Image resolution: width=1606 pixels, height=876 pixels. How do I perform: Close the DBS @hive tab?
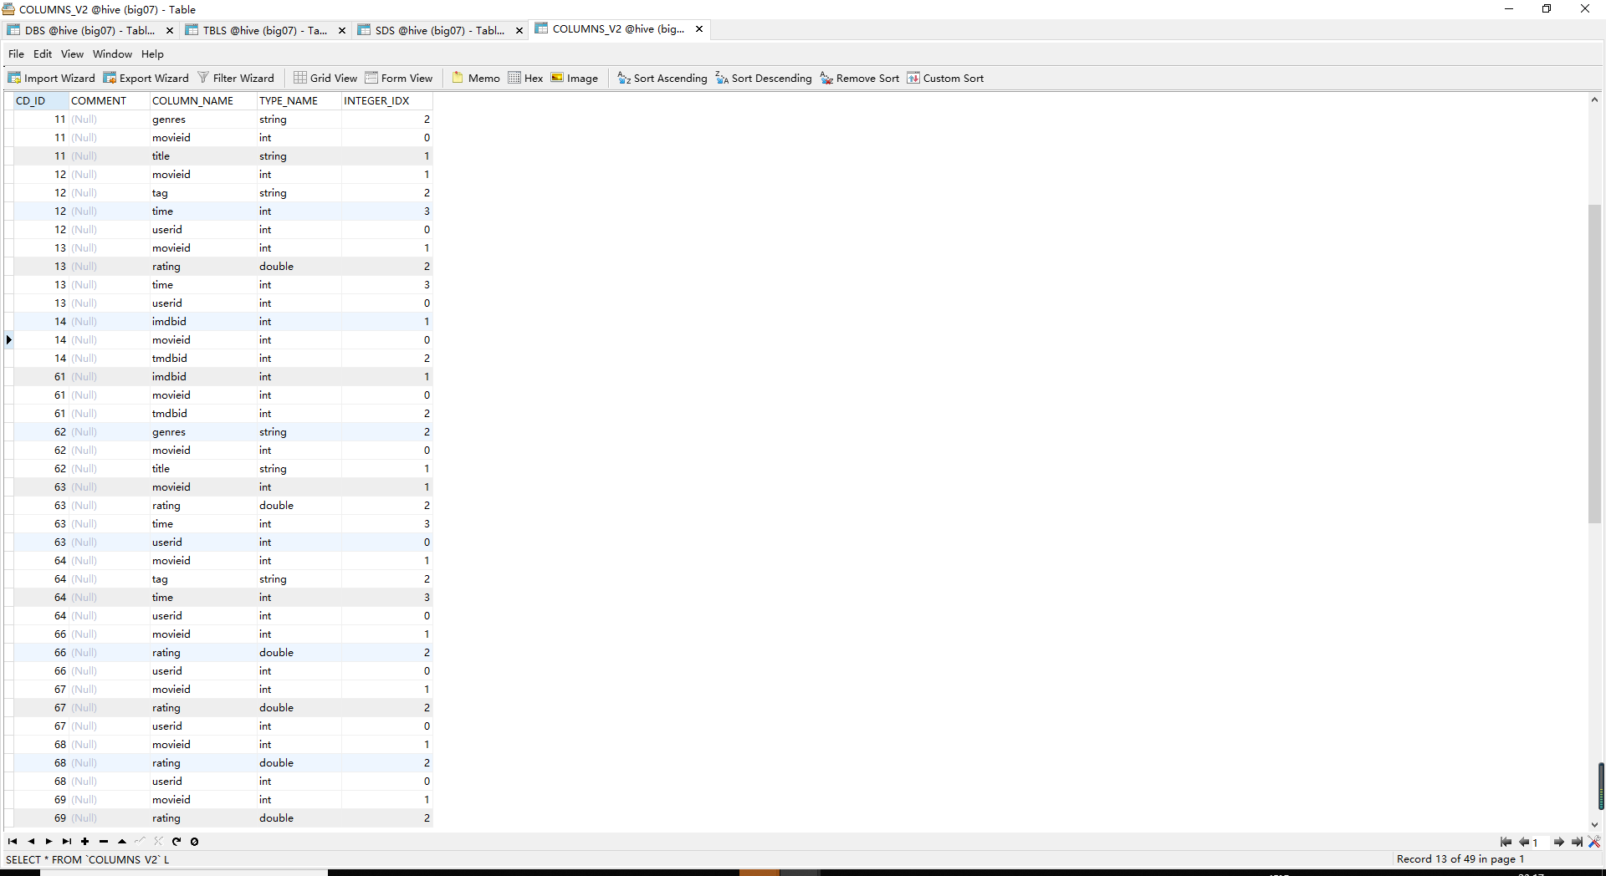pos(170,30)
